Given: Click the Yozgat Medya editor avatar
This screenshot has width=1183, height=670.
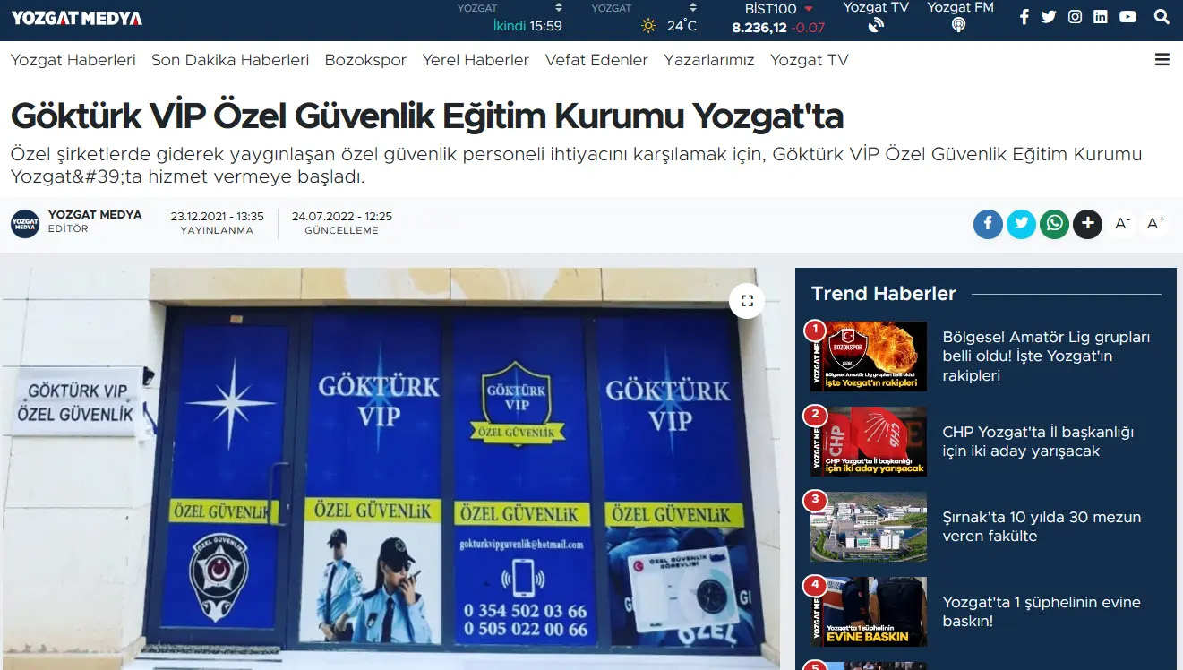Looking at the screenshot, I should [x=25, y=224].
